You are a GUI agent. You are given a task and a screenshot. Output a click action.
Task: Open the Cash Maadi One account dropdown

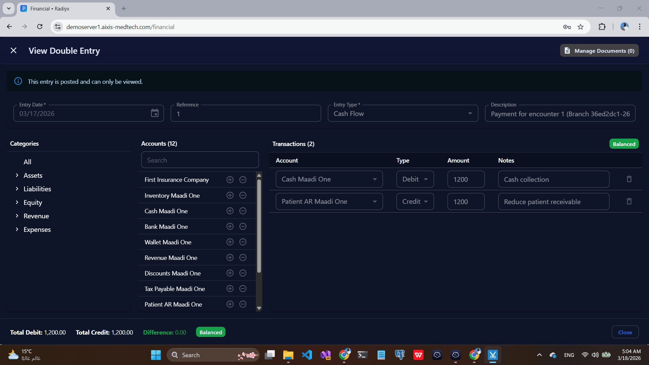[329, 179]
